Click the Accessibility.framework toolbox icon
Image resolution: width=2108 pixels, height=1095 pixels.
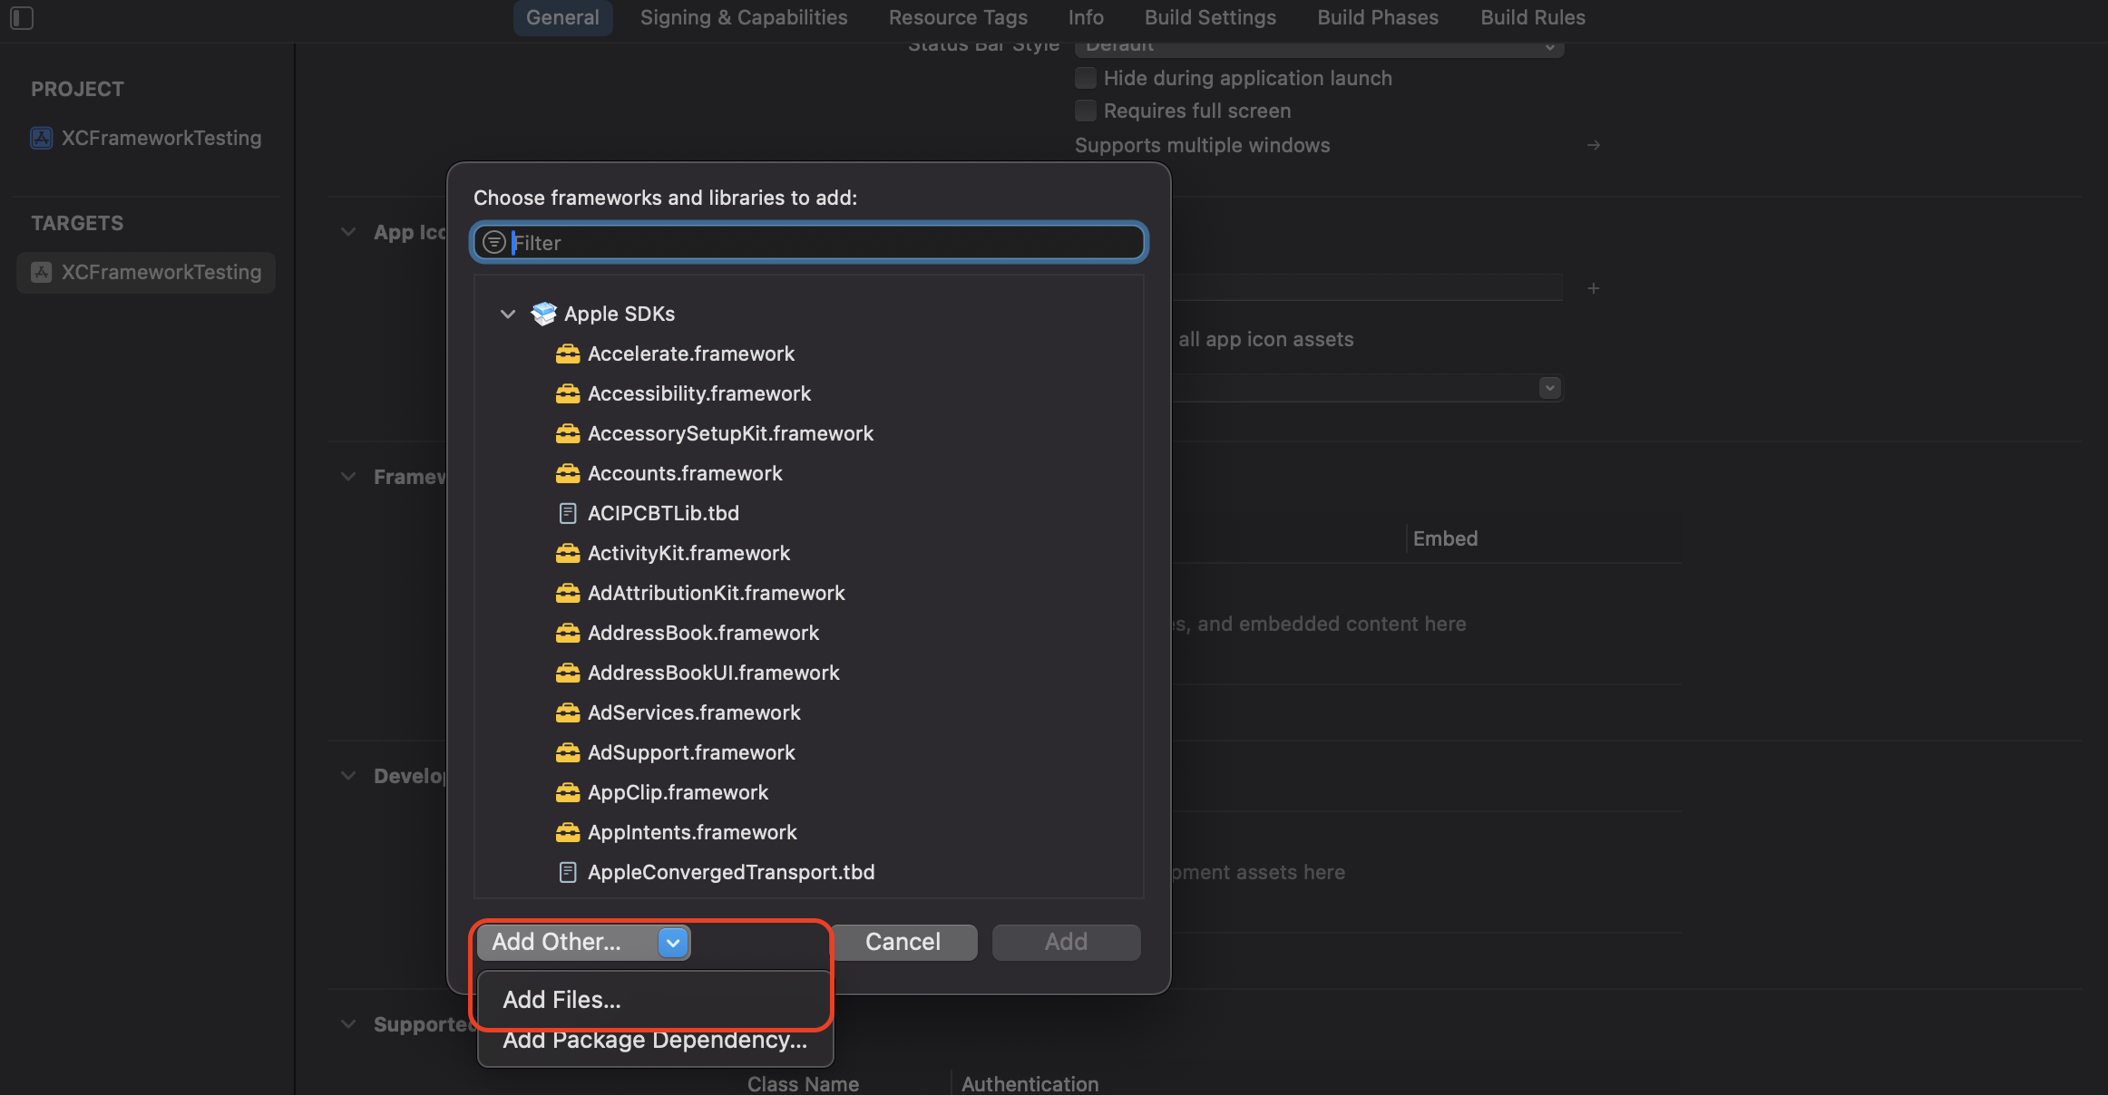(x=568, y=393)
